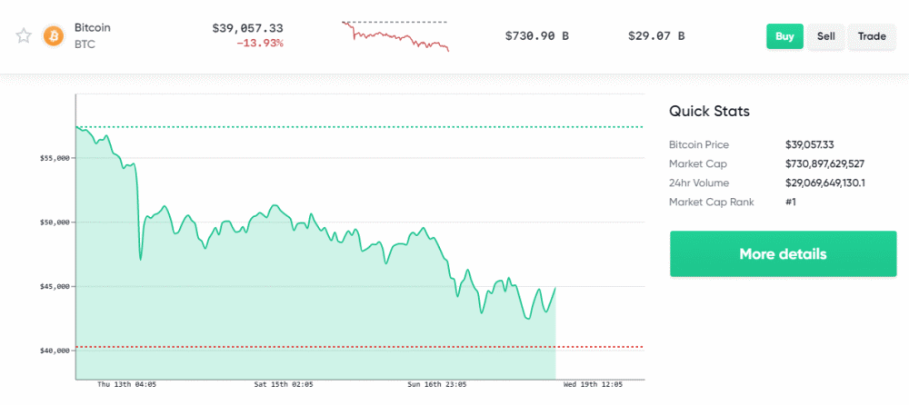
Task: Click the red sparkline mini chart
Action: point(395,36)
